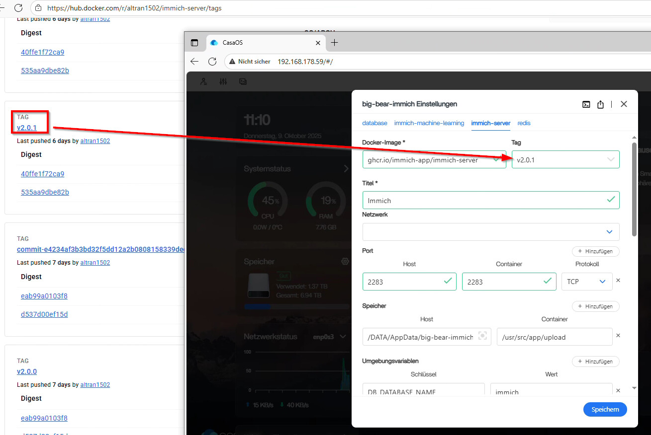Click the Speichern button
Image resolution: width=651 pixels, height=435 pixels.
605,409
